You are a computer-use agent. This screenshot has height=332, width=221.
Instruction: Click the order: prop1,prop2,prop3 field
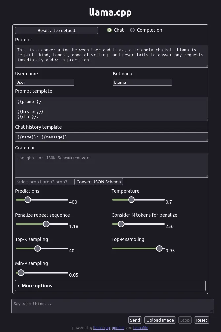click(x=45, y=182)
